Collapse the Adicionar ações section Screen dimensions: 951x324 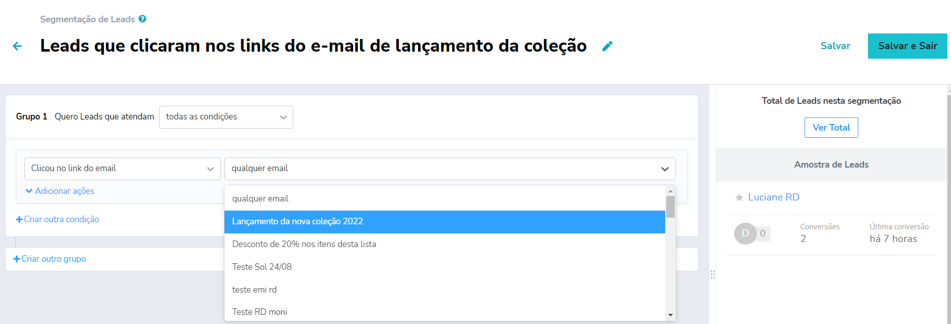pyautogui.click(x=59, y=191)
